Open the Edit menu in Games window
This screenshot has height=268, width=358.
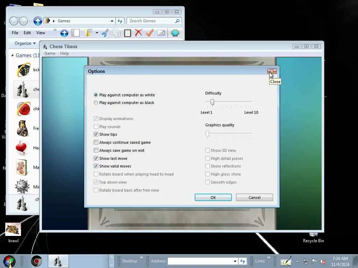click(x=27, y=33)
